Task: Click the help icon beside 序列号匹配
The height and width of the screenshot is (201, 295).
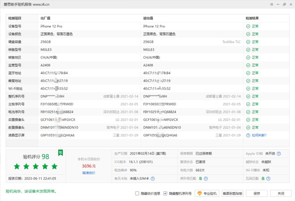Action: pos(206,178)
